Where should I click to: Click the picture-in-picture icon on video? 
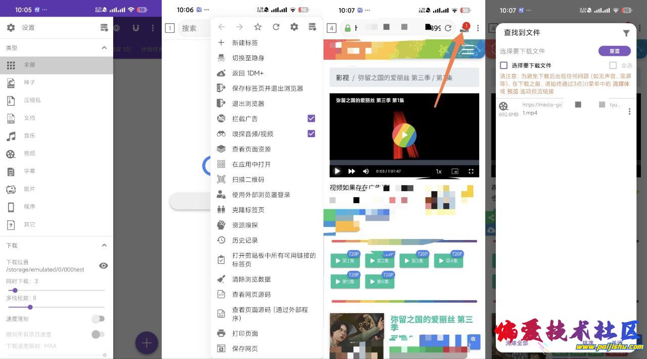point(455,171)
